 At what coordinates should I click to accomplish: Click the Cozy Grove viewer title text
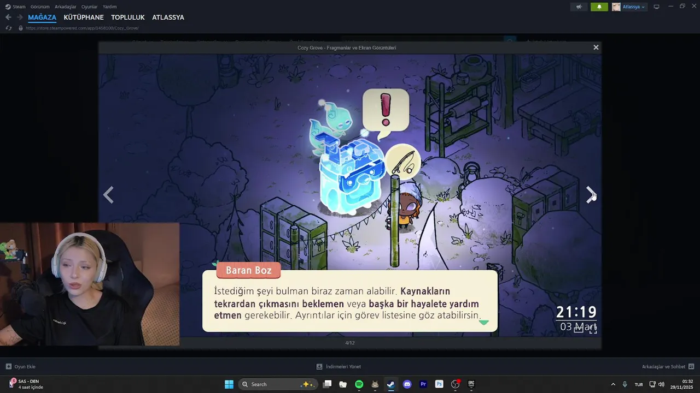click(x=347, y=47)
